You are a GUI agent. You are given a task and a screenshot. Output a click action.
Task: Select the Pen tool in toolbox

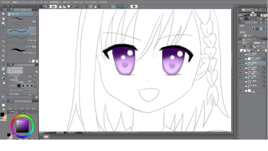(3, 41)
